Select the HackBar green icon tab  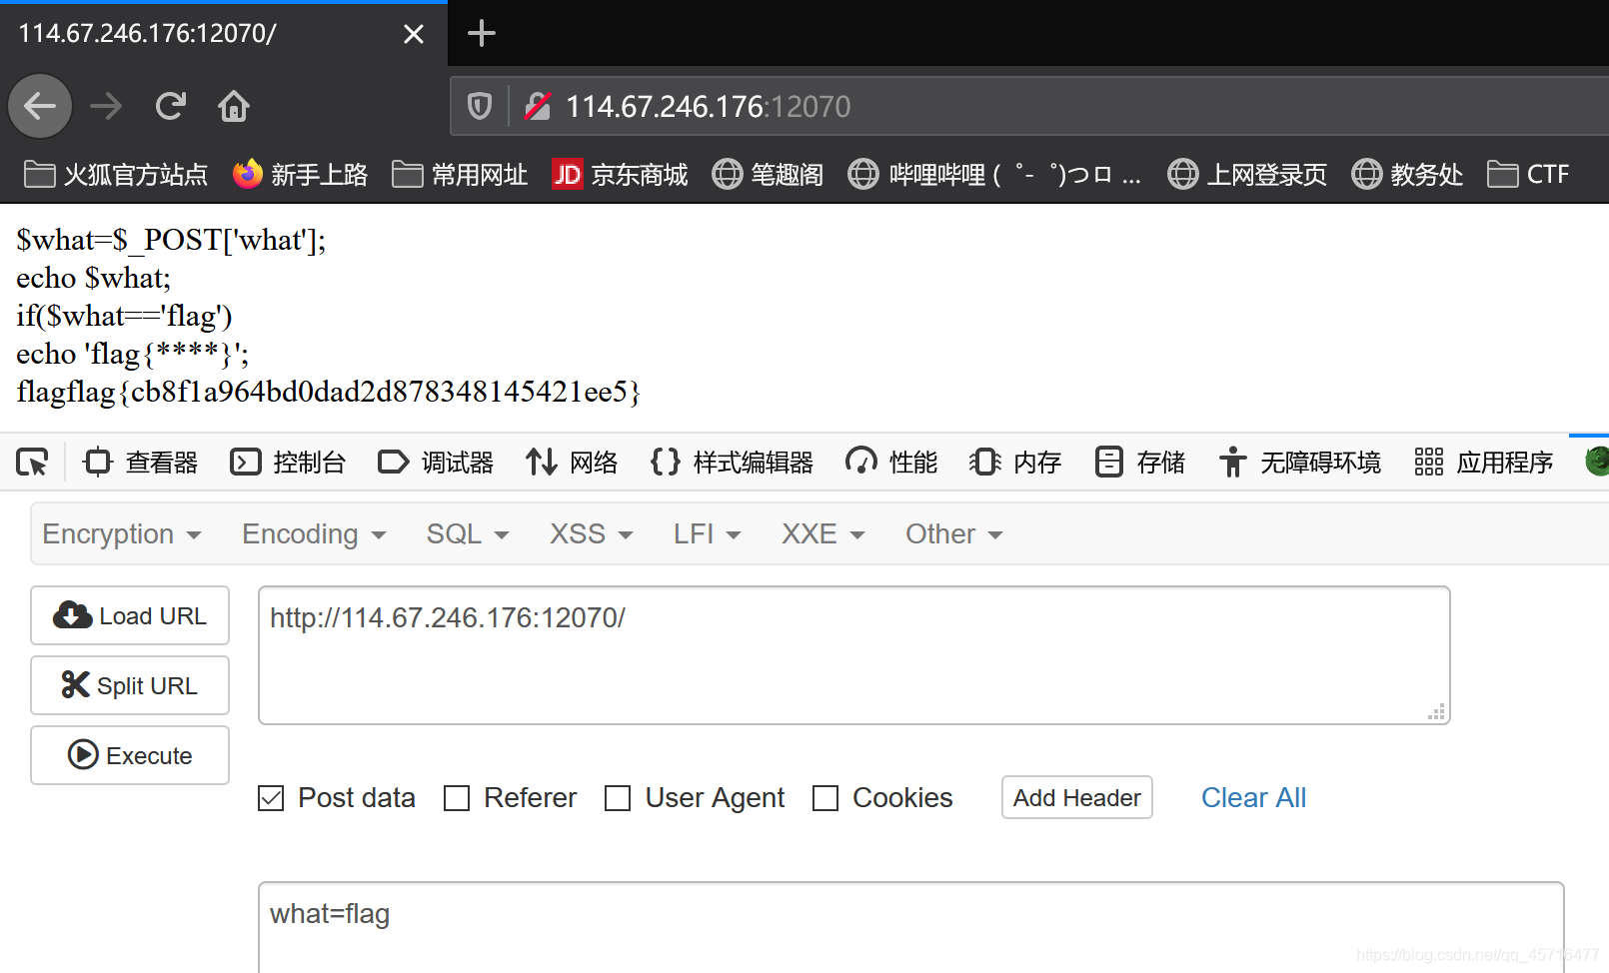tap(1597, 462)
